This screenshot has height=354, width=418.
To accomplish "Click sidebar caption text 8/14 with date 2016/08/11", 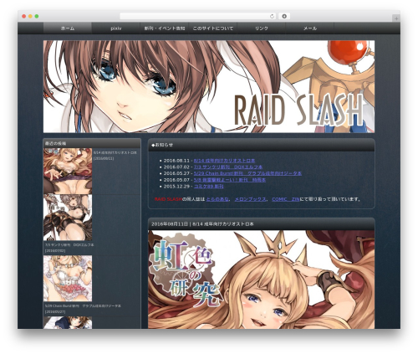I will tap(115, 156).
